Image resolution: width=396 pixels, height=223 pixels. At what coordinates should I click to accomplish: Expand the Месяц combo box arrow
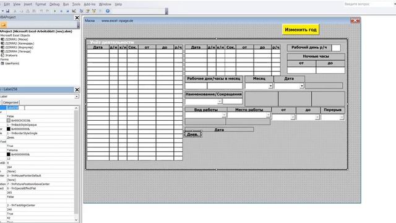[x=270, y=86]
